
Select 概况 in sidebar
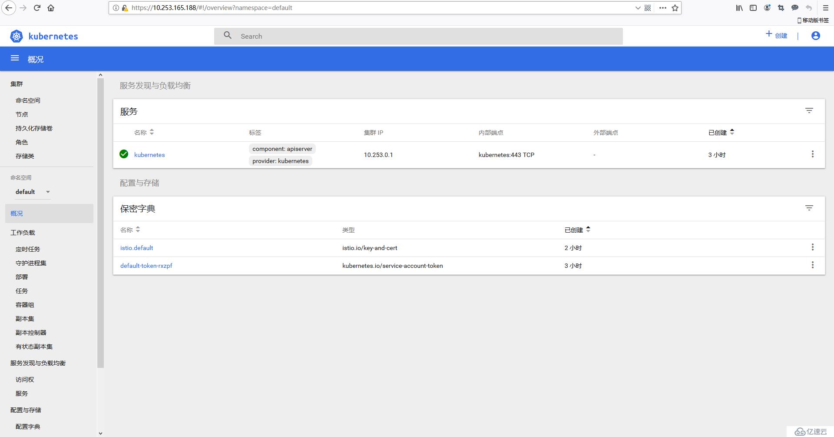click(x=49, y=213)
